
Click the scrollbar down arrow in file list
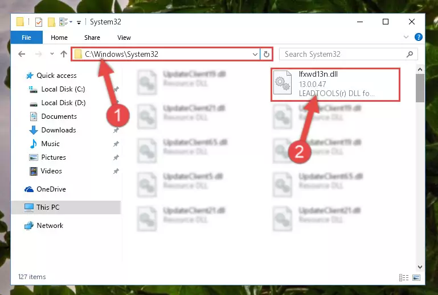[x=420, y=267]
